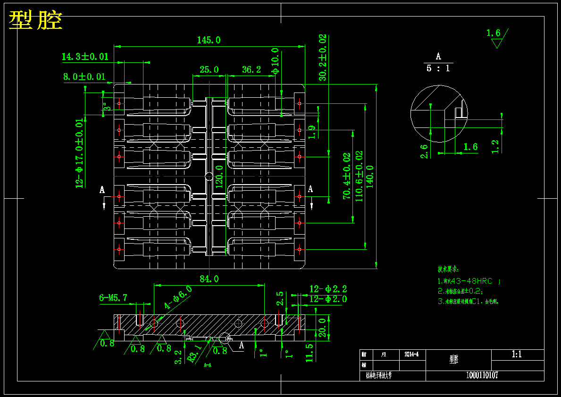Click the '桂林电子科技大学' school name cell
Screen dimensions: 561x397
point(378,376)
